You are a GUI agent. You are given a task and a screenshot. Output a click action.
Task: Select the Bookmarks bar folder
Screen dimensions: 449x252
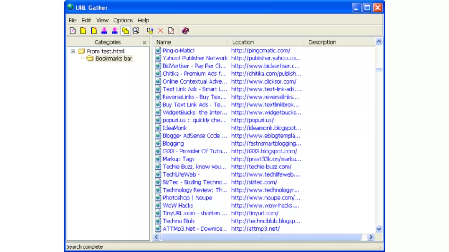point(113,59)
